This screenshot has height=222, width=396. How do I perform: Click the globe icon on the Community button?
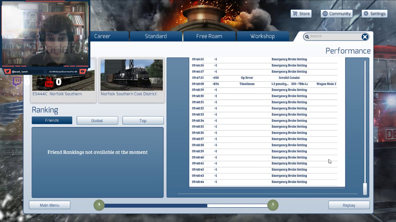(x=325, y=14)
